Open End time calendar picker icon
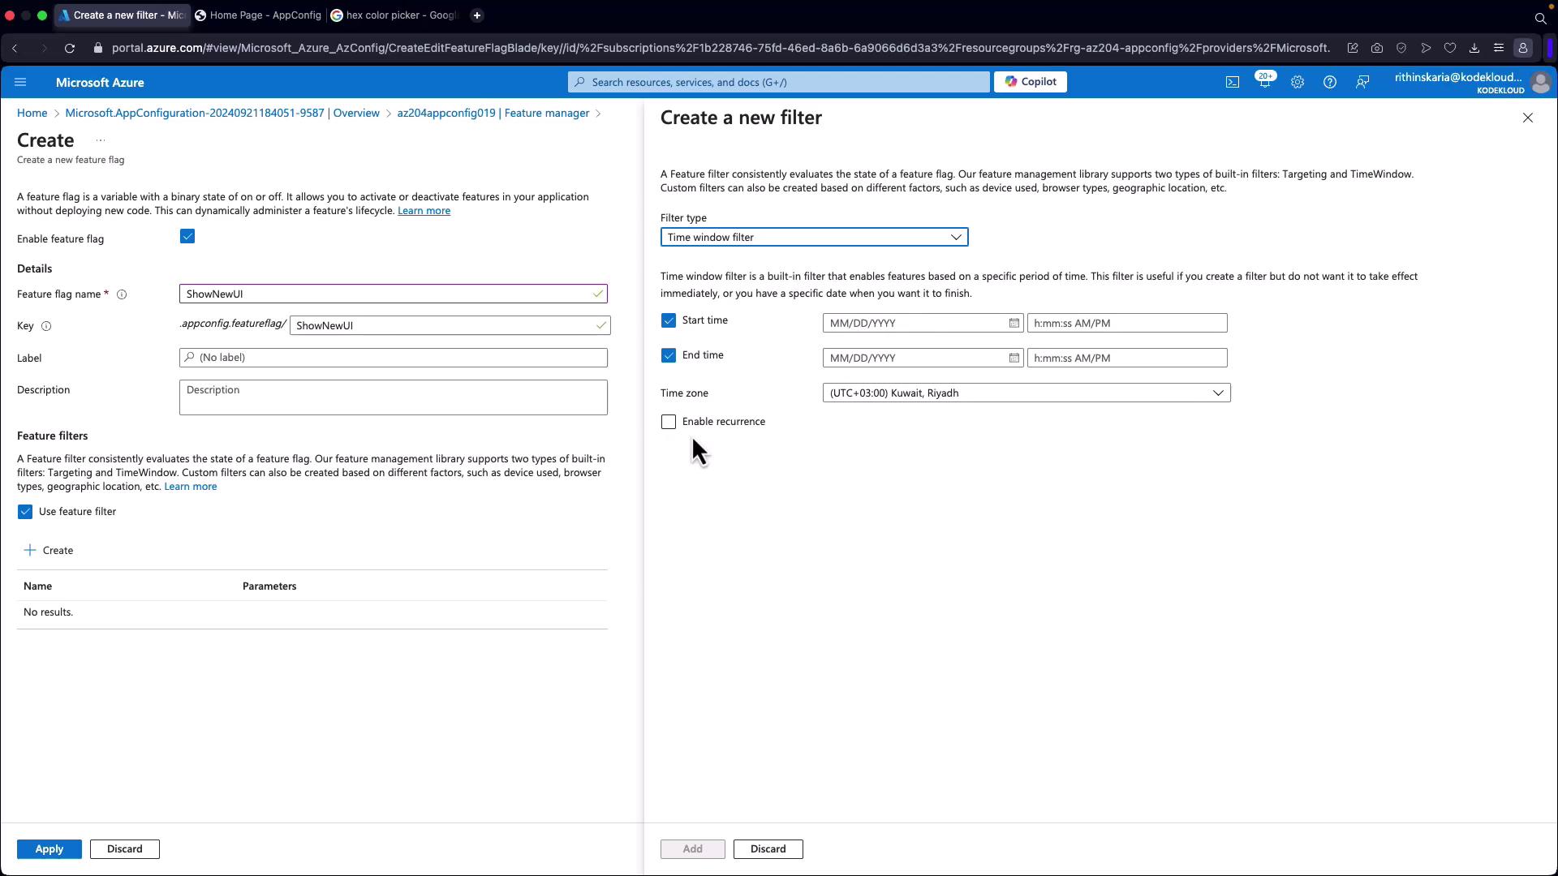Image resolution: width=1558 pixels, height=876 pixels. 1014,358
